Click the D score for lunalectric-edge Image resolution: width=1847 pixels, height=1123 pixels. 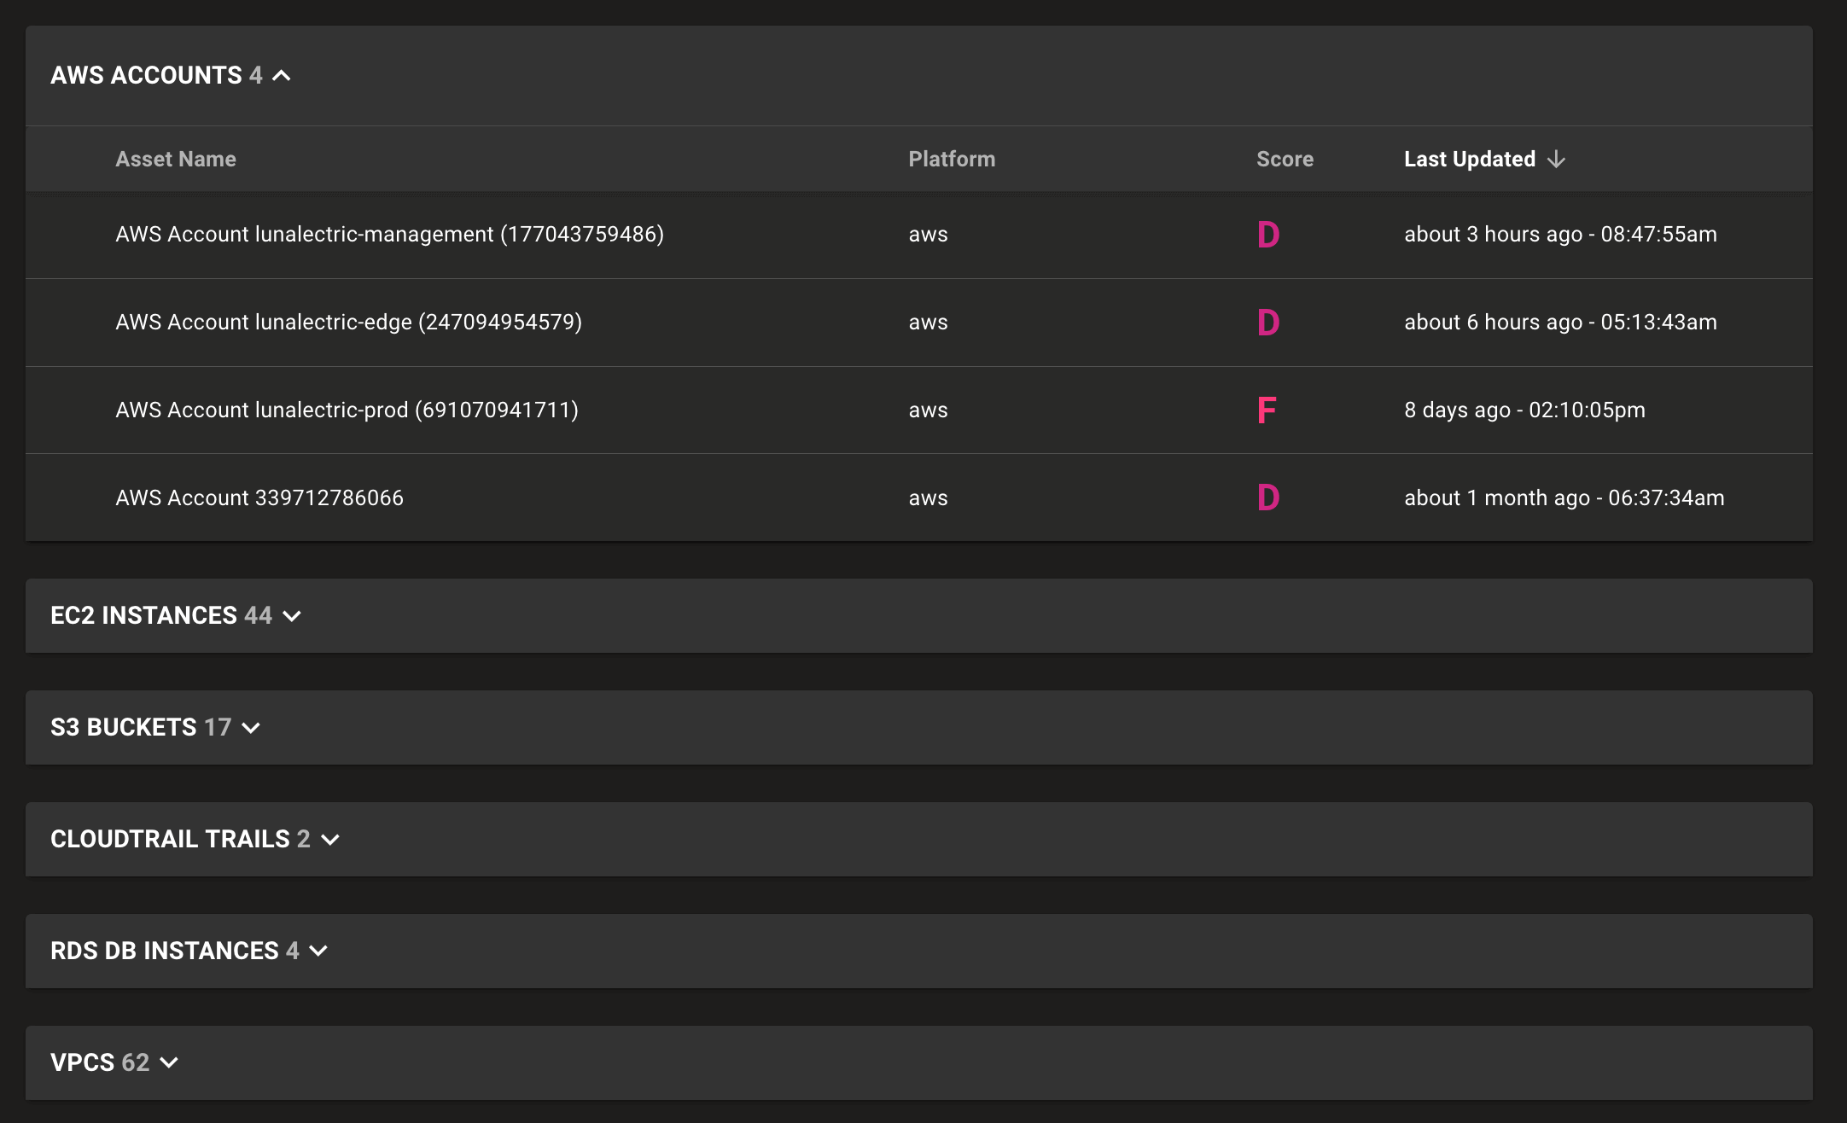[1268, 323]
